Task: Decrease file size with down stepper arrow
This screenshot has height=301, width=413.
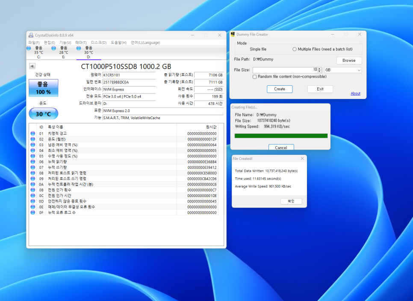Action: click(320, 71)
